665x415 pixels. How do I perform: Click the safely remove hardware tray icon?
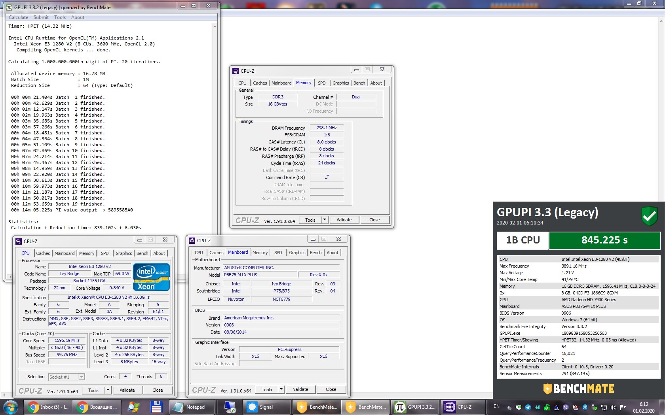tap(595, 407)
